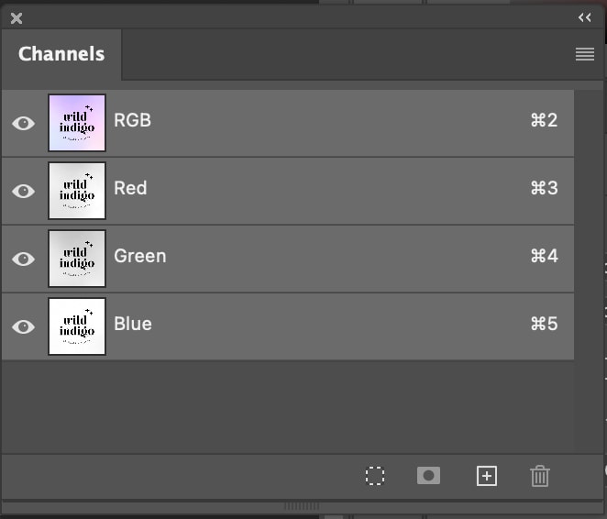Click the Red channel thumbnail preview
The height and width of the screenshot is (519, 607).
(77, 191)
